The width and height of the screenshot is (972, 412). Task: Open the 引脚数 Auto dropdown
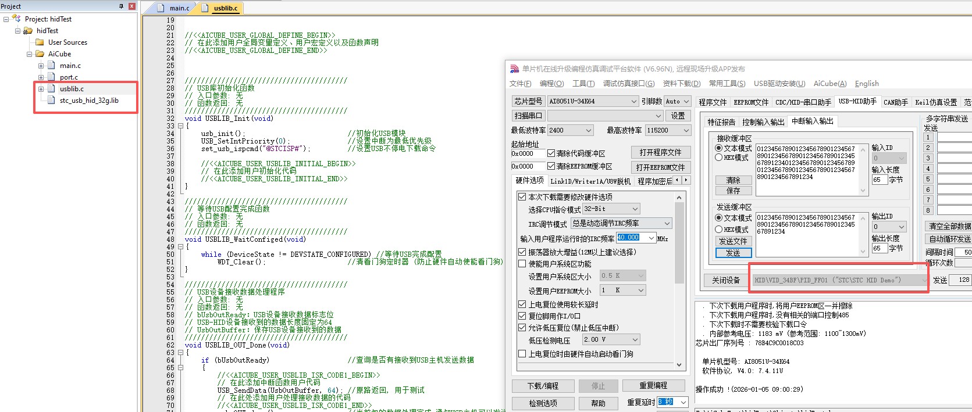pyautogui.click(x=678, y=101)
